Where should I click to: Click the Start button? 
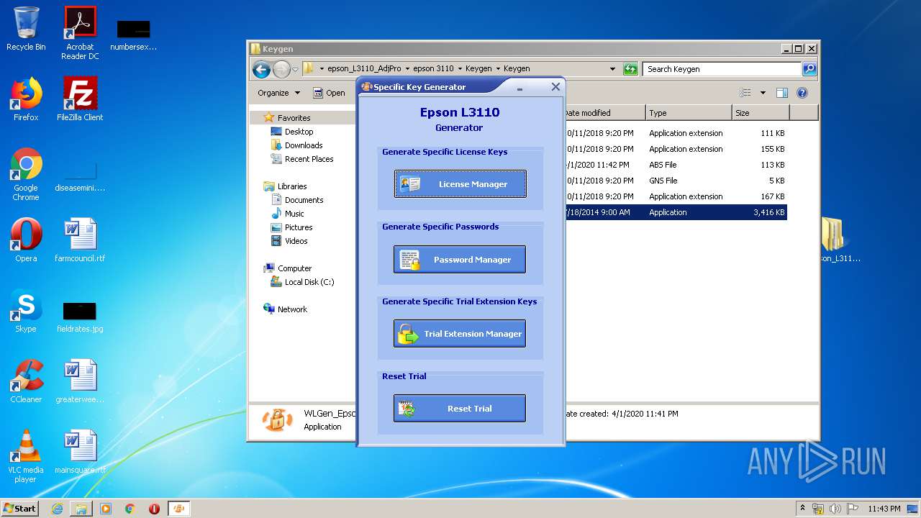pyautogui.click(x=20, y=508)
